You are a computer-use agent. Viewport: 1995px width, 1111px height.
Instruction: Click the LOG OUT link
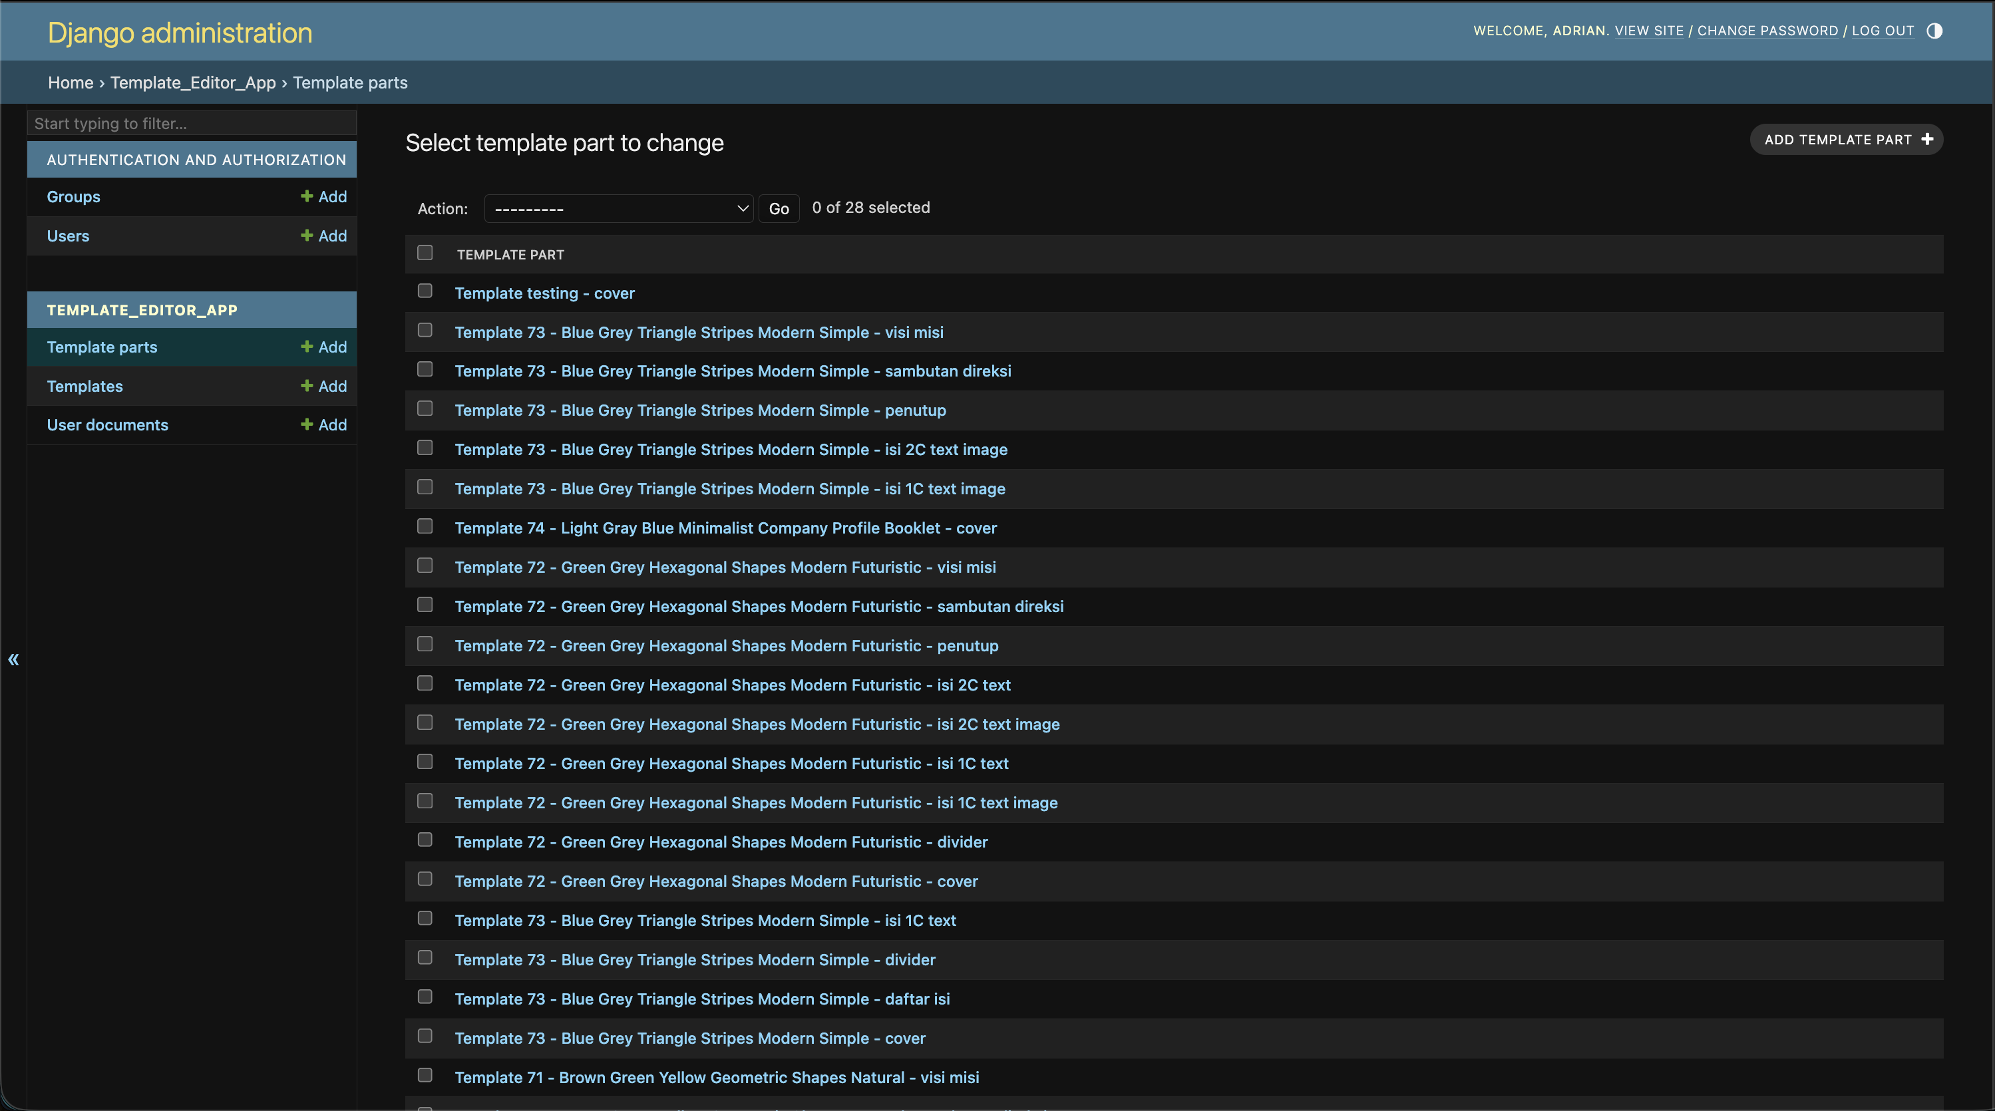tap(1883, 30)
